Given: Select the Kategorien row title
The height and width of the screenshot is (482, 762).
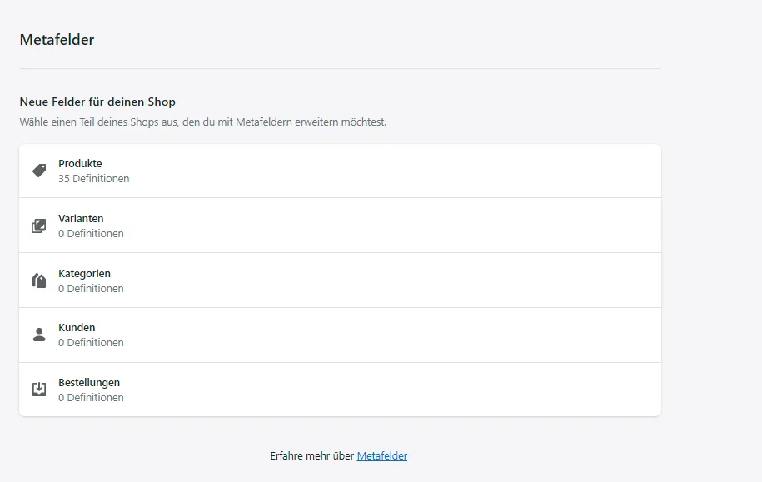Looking at the screenshot, I should (x=84, y=274).
